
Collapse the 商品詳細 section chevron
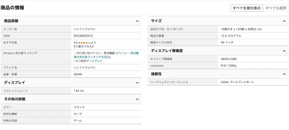click(137, 21)
